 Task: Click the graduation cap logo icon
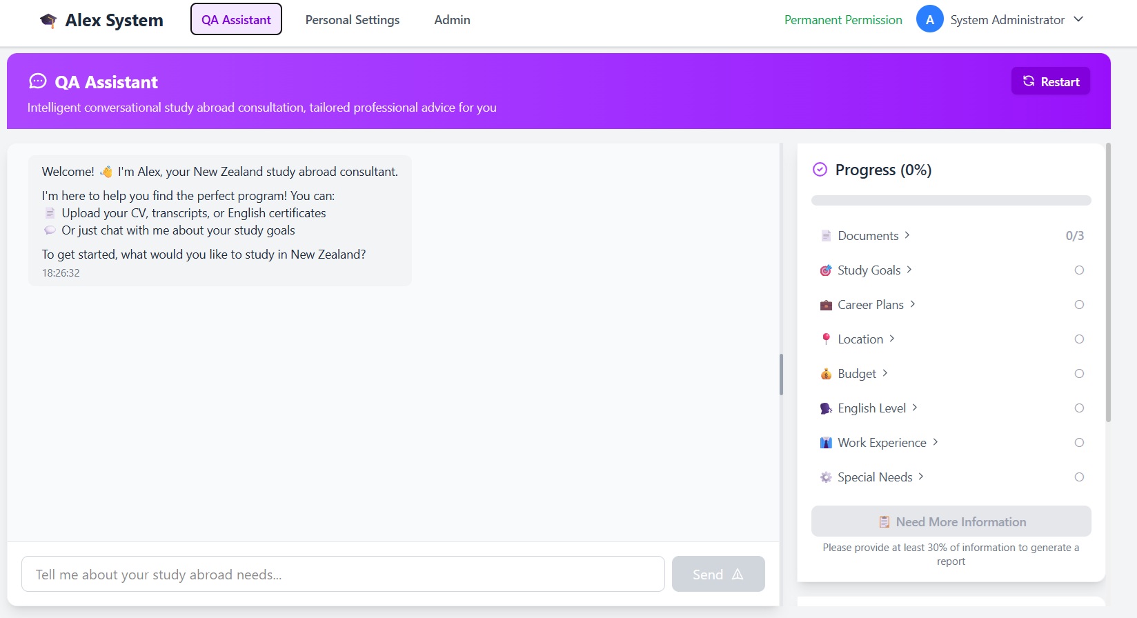[48, 21]
